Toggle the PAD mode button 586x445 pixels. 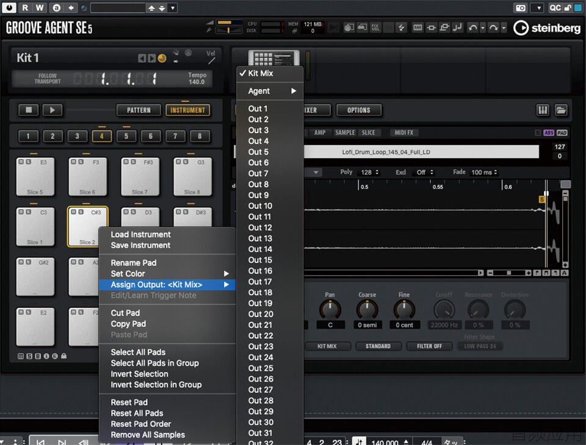coord(562,132)
